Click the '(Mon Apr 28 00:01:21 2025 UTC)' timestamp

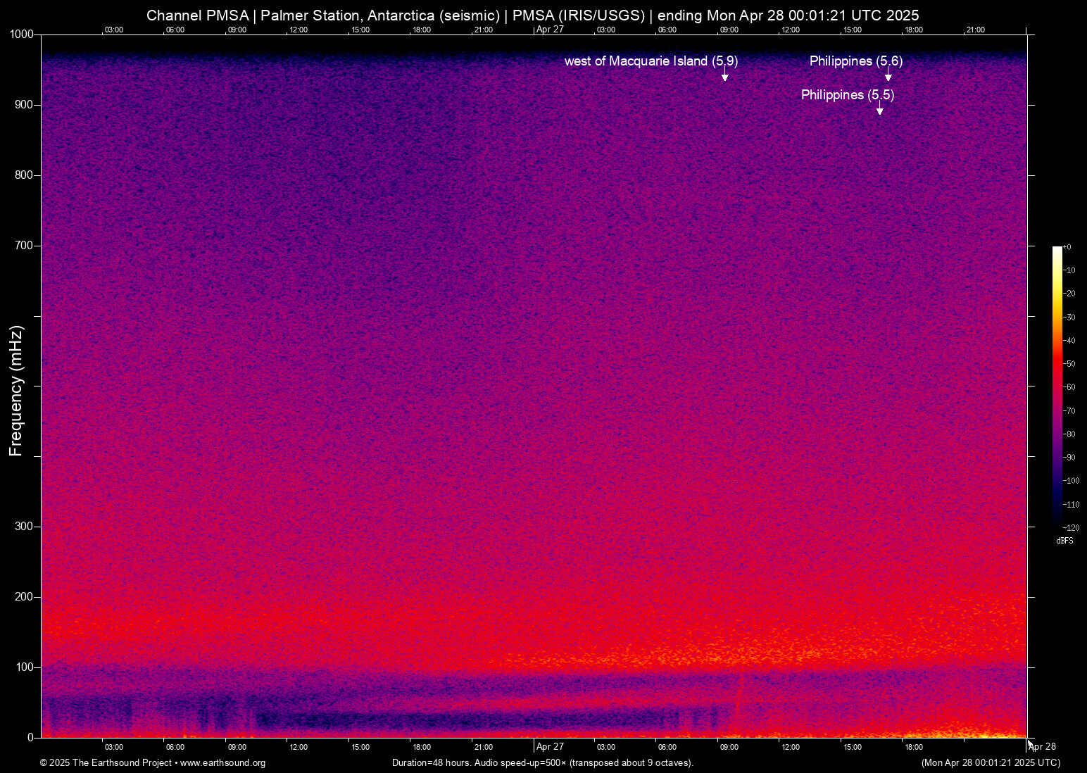point(991,763)
